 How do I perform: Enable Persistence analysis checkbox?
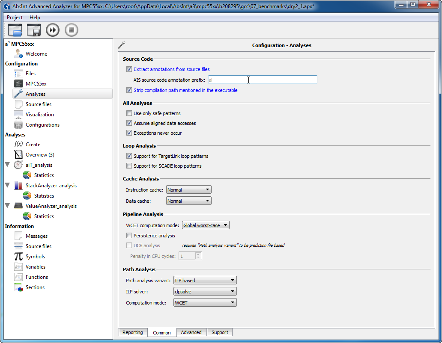coord(129,236)
